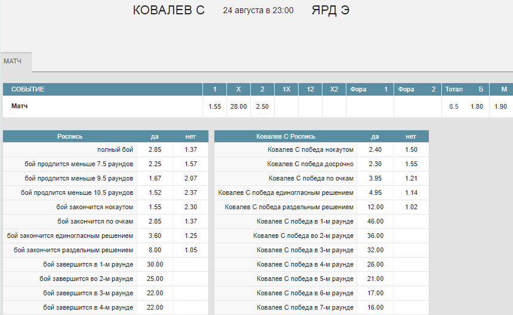Select 2.85 yes odds for полный бой

point(155,149)
